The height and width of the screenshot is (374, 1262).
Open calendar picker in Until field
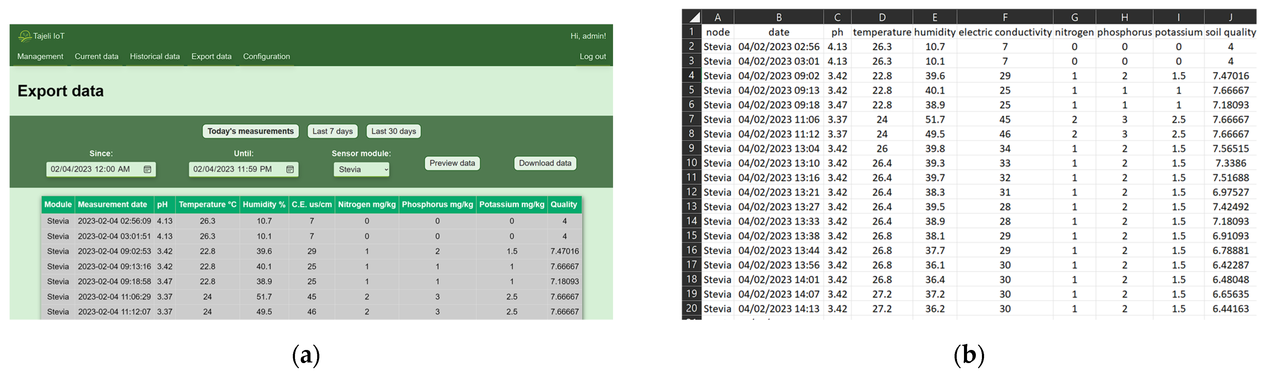click(289, 169)
